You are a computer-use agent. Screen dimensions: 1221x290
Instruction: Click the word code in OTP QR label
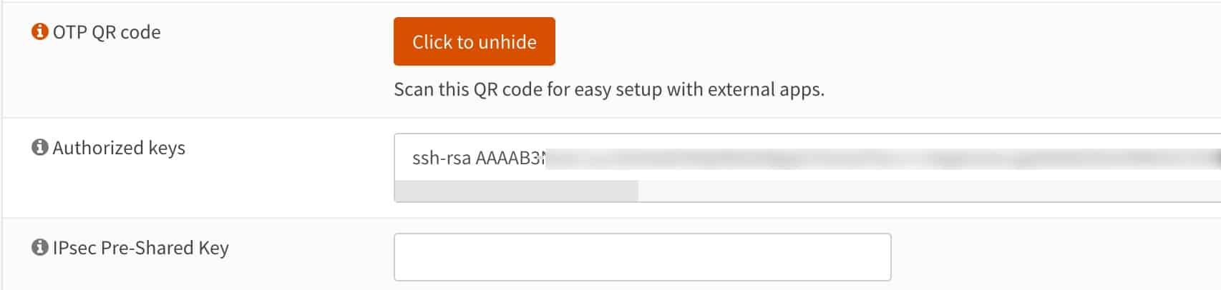tap(140, 32)
